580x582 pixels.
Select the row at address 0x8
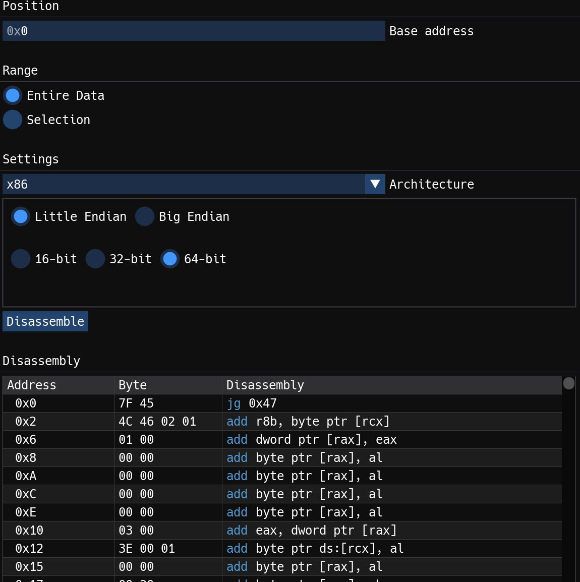282,457
